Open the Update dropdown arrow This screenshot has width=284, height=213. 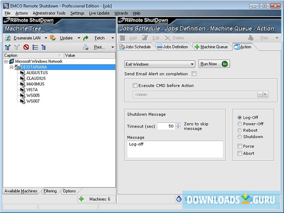[79, 38]
